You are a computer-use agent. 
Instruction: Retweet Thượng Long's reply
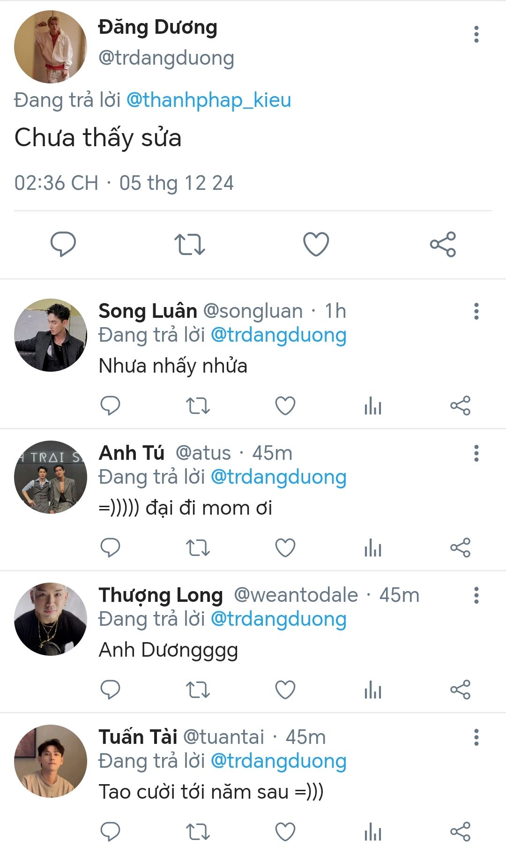[x=198, y=689]
